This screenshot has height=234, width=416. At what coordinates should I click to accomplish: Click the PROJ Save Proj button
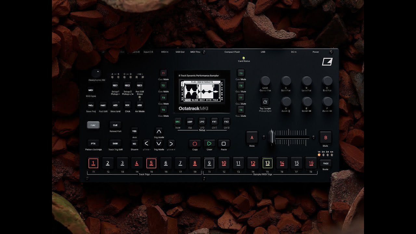pyautogui.click(x=91, y=105)
